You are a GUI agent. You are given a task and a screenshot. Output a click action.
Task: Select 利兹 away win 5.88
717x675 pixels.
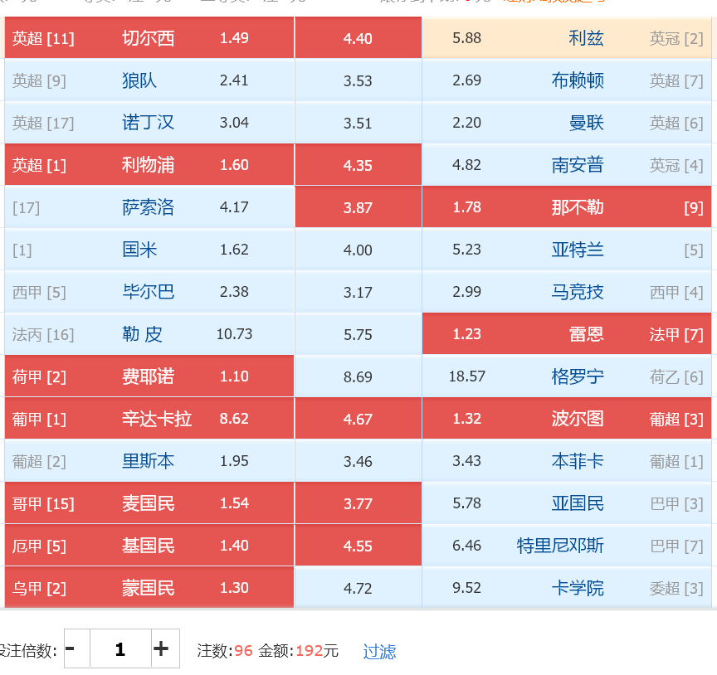567,38
